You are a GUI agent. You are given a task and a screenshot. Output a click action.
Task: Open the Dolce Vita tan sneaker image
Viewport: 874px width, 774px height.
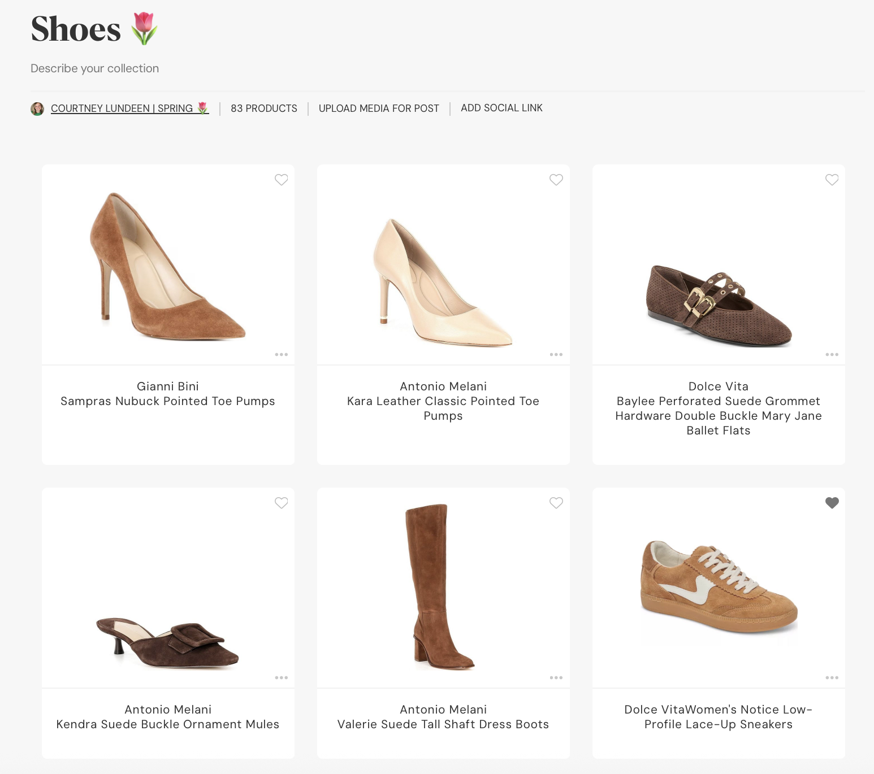pyautogui.click(x=719, y=588)
